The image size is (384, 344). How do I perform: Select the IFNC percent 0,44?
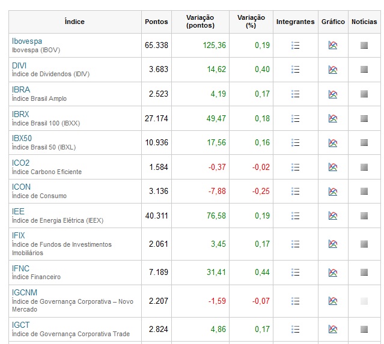click(262, 272)
